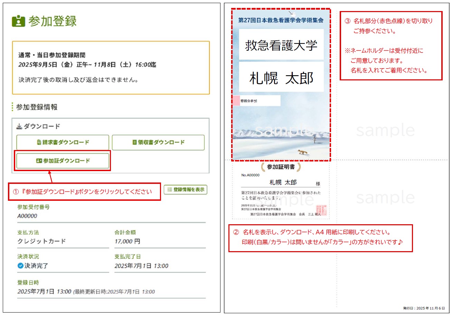452x316 pixels.
Task: Select the pink 懇親会参加 color marker
Action: [236, 101]
